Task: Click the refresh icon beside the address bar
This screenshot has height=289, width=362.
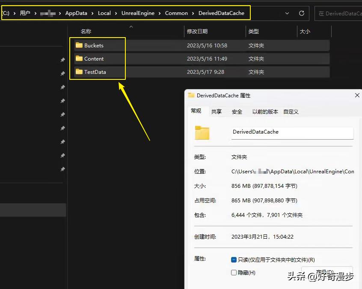Action: coord(301,13)
